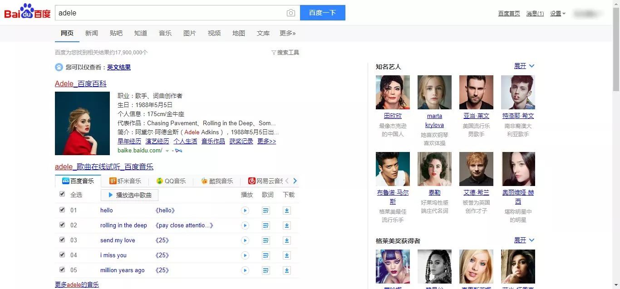Play the song i miss you
Screen dimensions: 620x289
click(245, 255)
